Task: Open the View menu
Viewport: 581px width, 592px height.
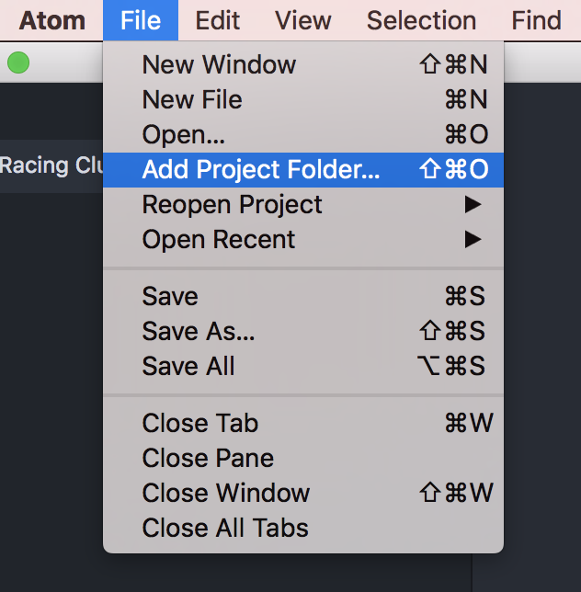Action: (303, 19)
